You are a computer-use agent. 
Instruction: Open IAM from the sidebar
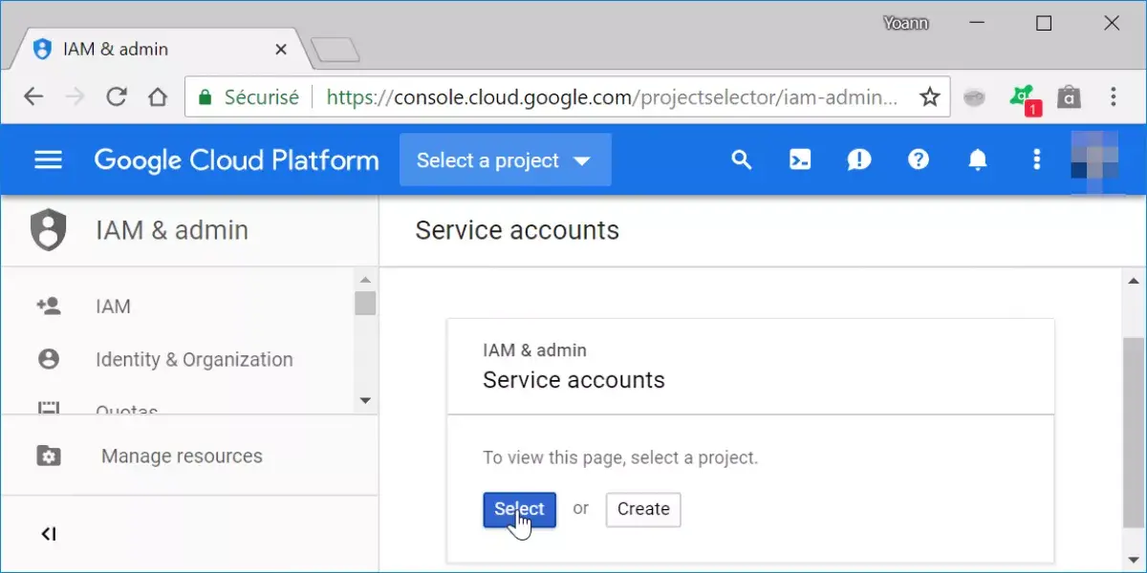113,306
